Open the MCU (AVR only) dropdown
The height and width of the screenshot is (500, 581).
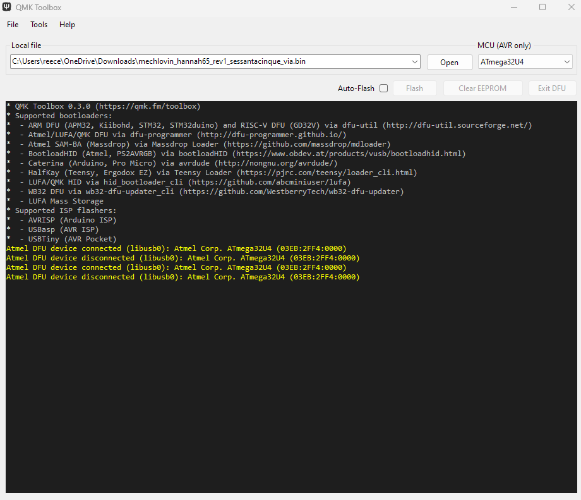coord(525,62)
